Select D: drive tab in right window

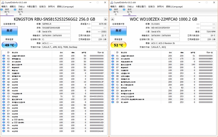[x=130, y=12]
